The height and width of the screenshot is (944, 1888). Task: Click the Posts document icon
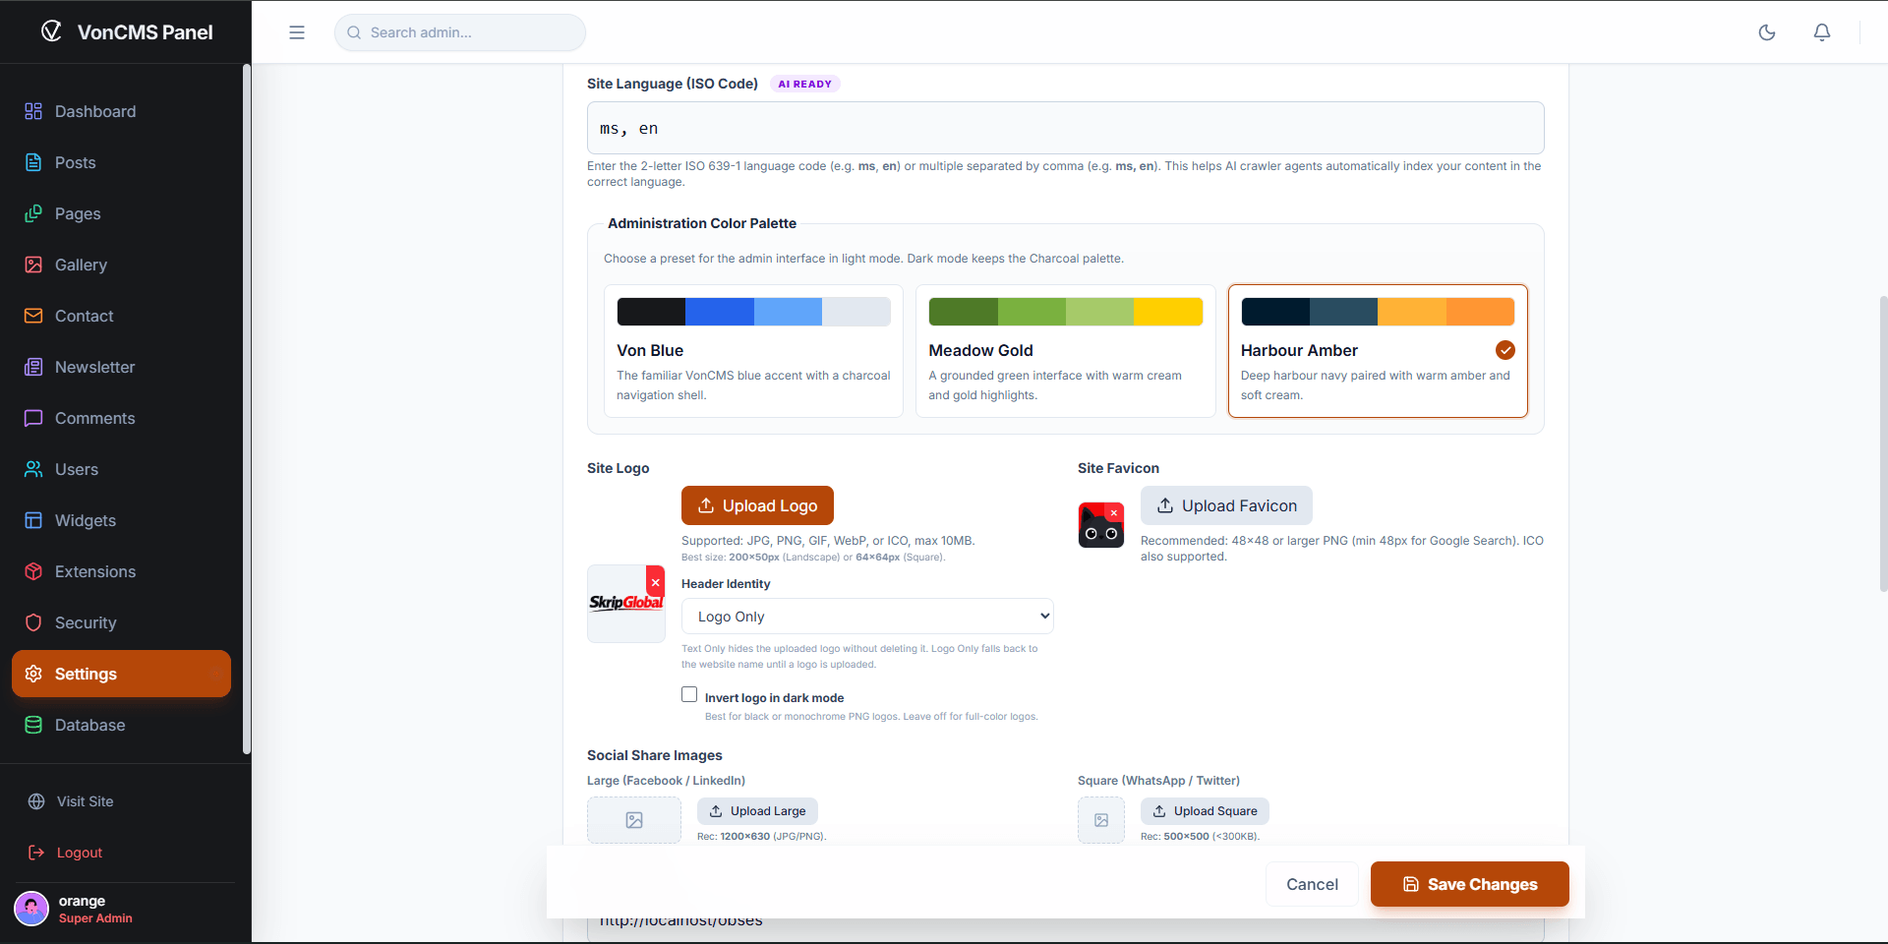pyautogui.click(x=33, y=162)
